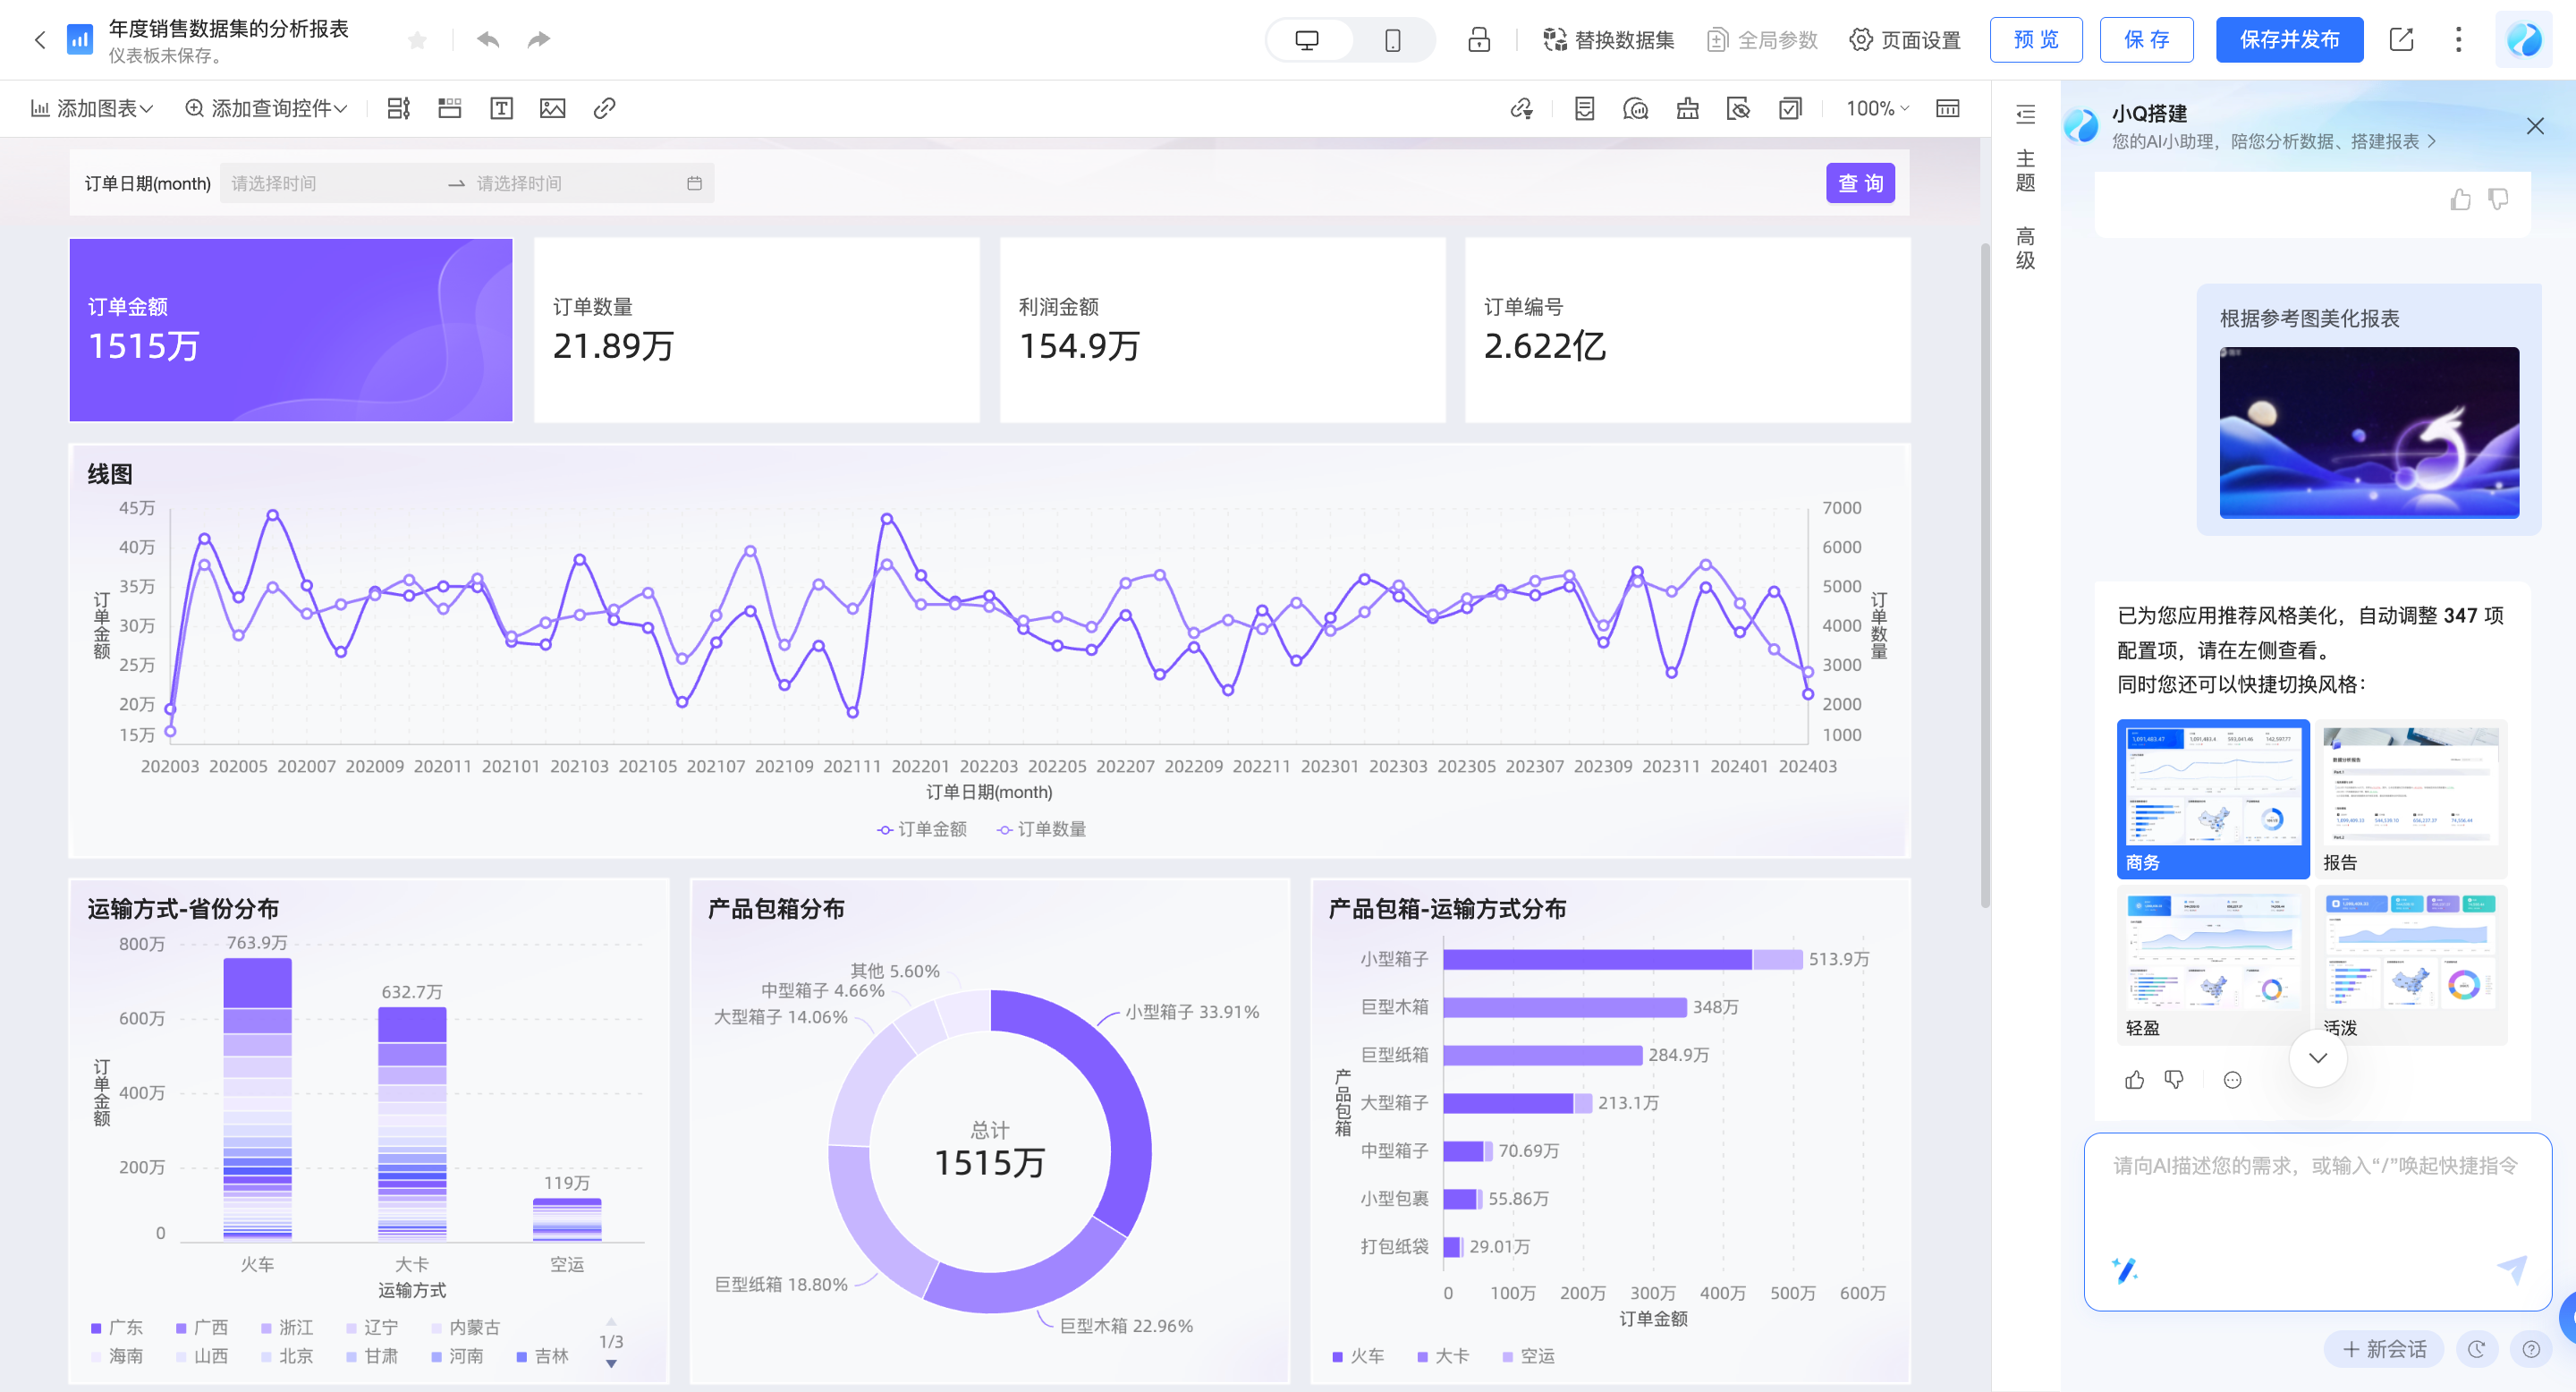Open the 主题 side tab
2576x1392 pixels.
(x=2025, y=171)
